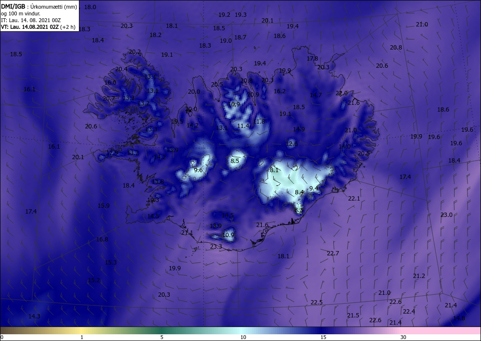Click the map value '12.9'
The width and height of the screenshot is (481, 341).
tap(112, 153)
